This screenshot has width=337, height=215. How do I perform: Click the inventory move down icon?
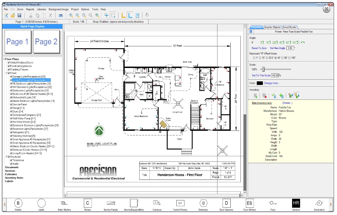click(297, 95)
